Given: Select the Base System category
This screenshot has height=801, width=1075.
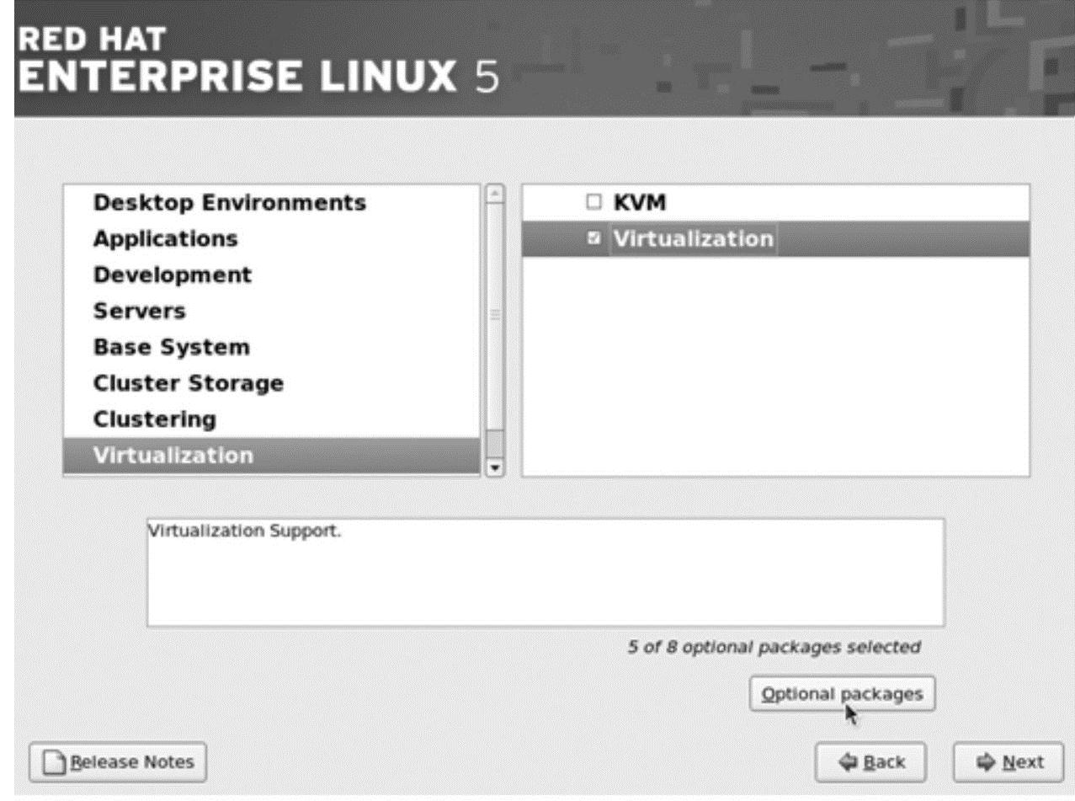Looking at the screenshot, I should point(171,347).
